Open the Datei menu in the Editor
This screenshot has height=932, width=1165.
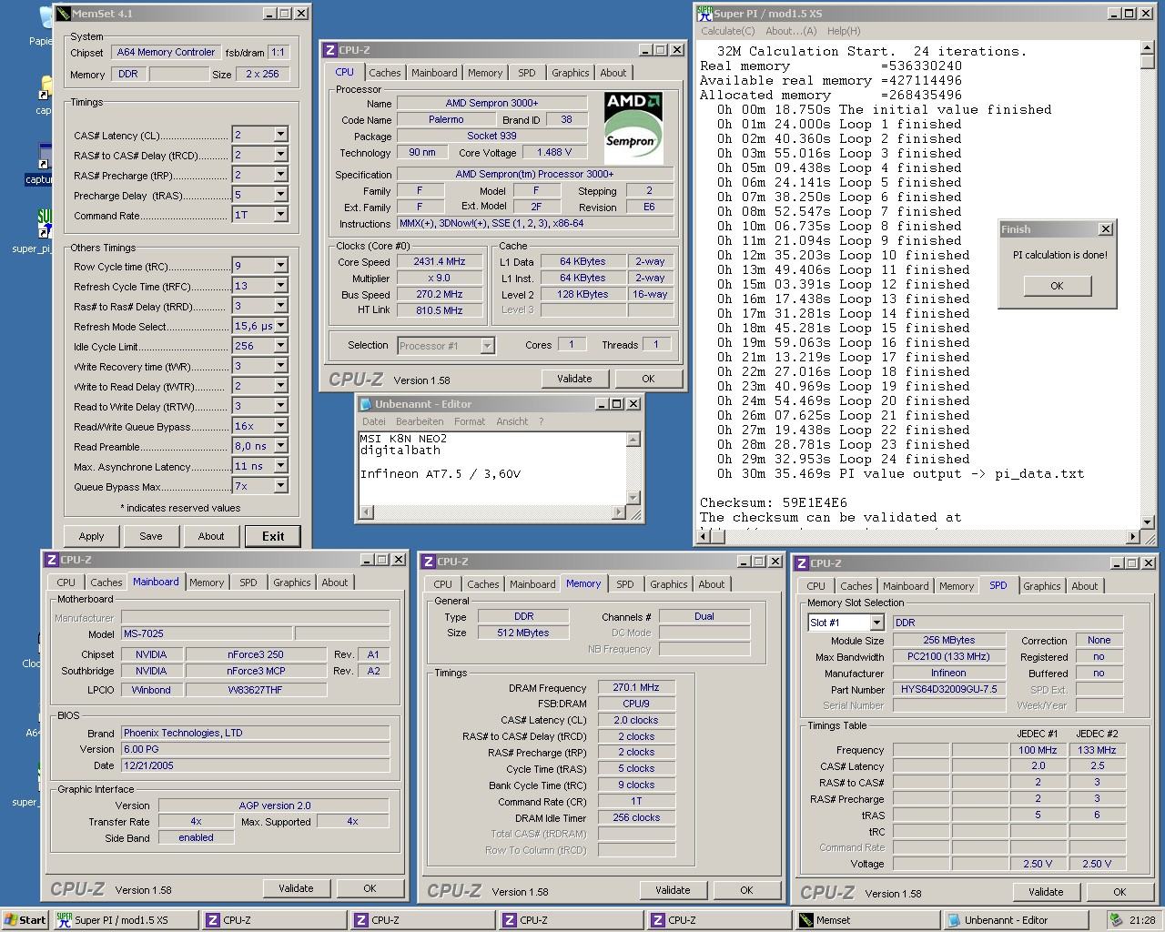point(374,421)
